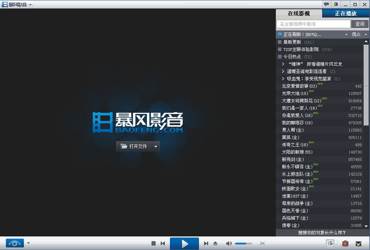
Task: Click the playlist scrollbar up arrow
Action: pyautogui.click(x=366, y=41)
